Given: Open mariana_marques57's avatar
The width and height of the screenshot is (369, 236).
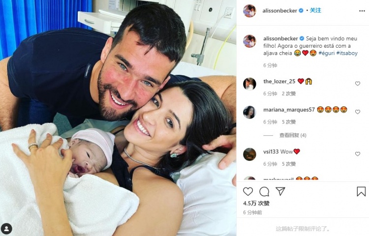Looking at the screenshot, I should pyautogui.click(x=249, y=112).
